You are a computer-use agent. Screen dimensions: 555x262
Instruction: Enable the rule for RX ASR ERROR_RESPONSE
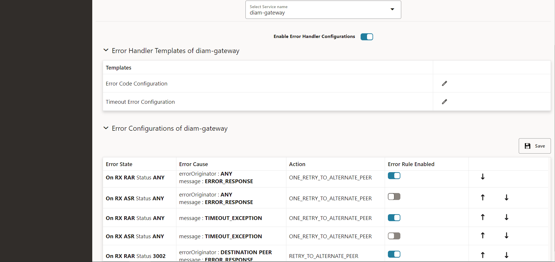(394, 196)
